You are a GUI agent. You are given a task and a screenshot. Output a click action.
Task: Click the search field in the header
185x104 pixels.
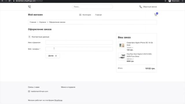92,7
